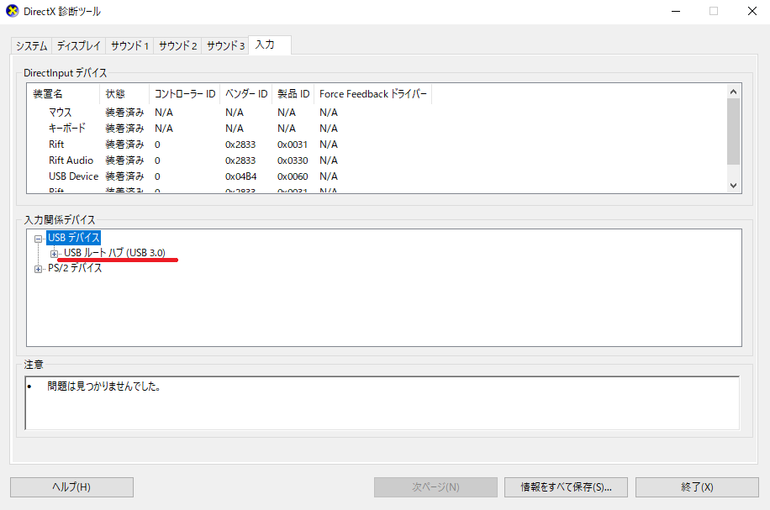Screen dimensions: 770x510
Task: Click the device list scroll down arrow
Action: pos(733,186)
